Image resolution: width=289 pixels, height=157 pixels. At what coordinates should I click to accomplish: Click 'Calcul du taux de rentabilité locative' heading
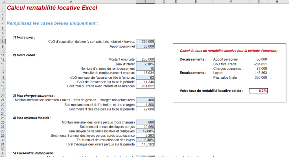(x=229, y=51)
